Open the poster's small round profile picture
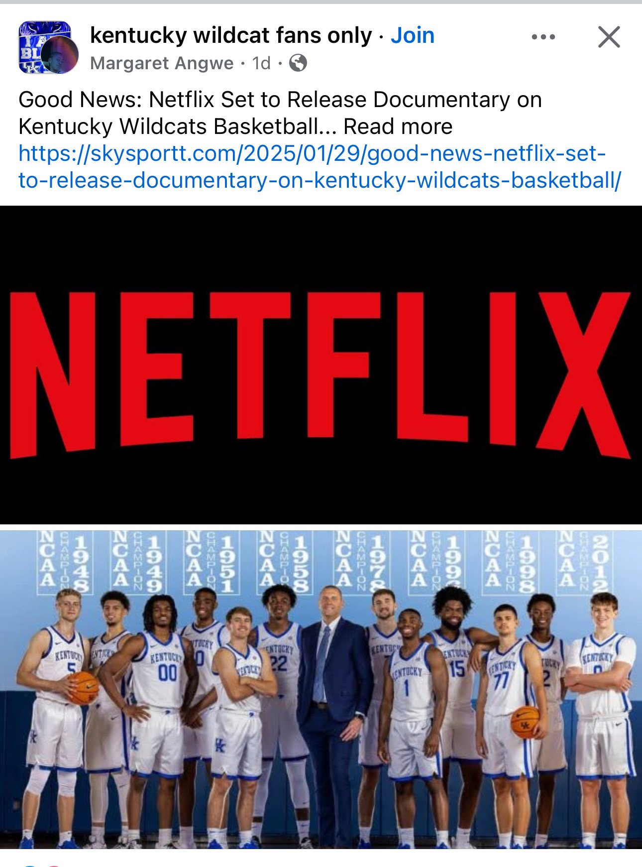Image resolution: width=642 pixels, height=867 pixels. pos(59,55)
